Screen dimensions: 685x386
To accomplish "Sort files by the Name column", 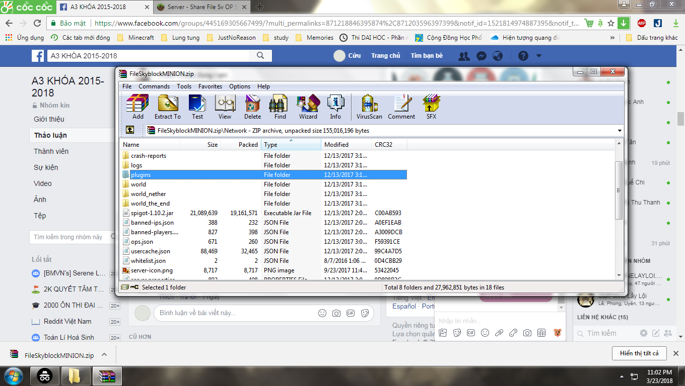I will click(150, 145).
